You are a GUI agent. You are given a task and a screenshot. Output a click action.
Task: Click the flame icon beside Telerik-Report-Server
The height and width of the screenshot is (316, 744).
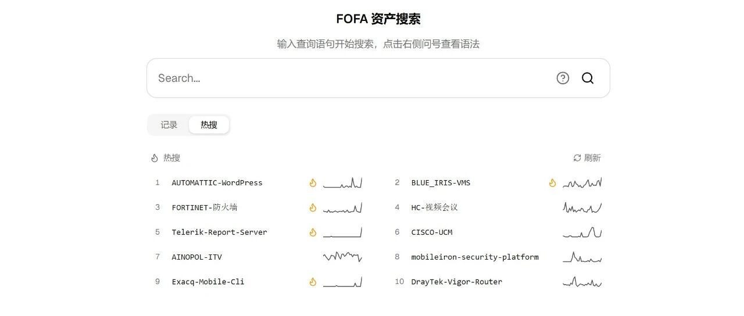313,232
